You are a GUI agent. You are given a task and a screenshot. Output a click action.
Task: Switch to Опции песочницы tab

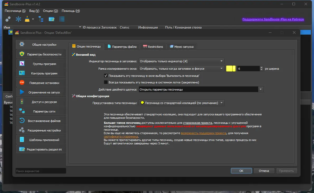click(86, 46)
